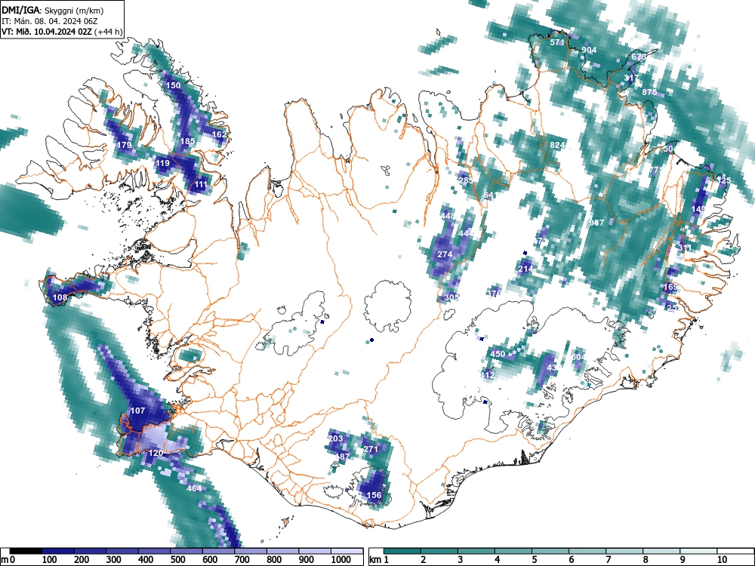
Task: Click the '400' label on the metre scale
Action: click(146, 559)
